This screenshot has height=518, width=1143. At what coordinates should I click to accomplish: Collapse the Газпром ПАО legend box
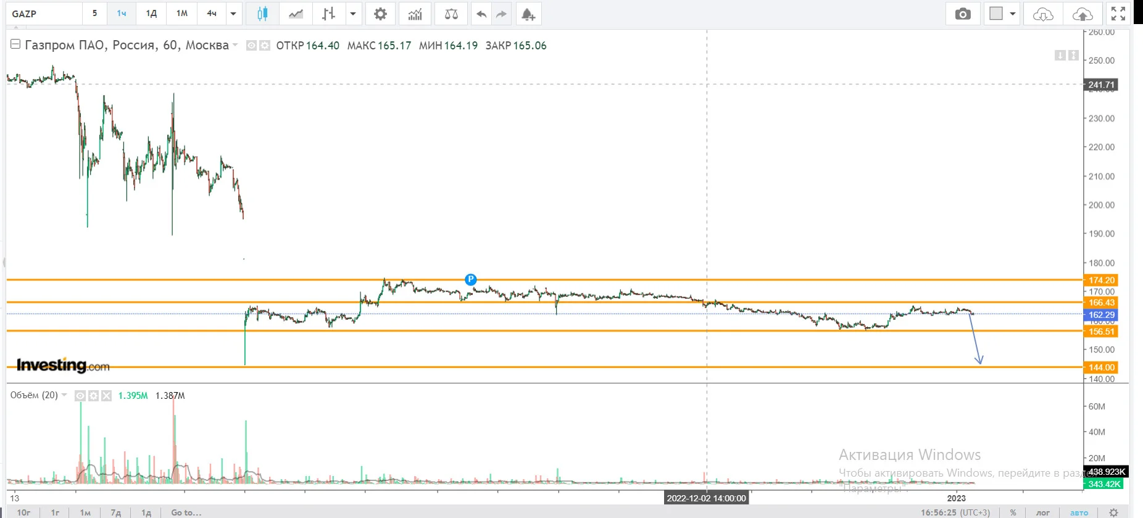pyautogui.click(x=15, y=44)
